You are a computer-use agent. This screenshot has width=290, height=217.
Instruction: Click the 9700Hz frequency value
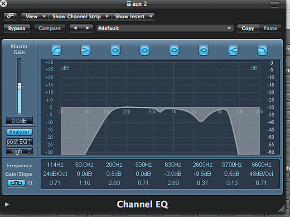tap(232, 165)
